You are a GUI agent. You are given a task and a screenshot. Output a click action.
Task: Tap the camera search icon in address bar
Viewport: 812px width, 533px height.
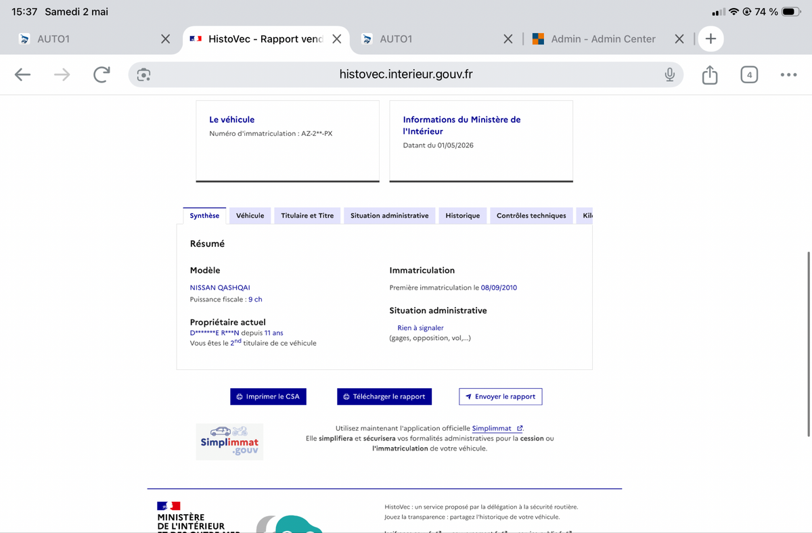point(143,74)
